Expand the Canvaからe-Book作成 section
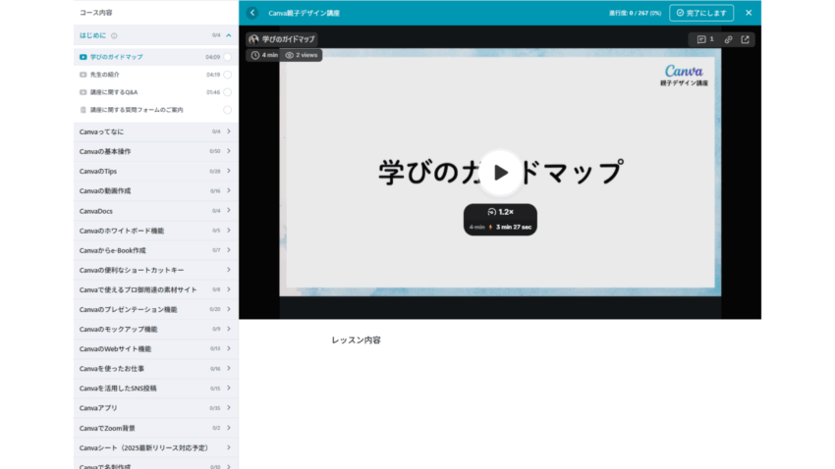The width and height of the screenshot is (835, 469). point(155,250)
